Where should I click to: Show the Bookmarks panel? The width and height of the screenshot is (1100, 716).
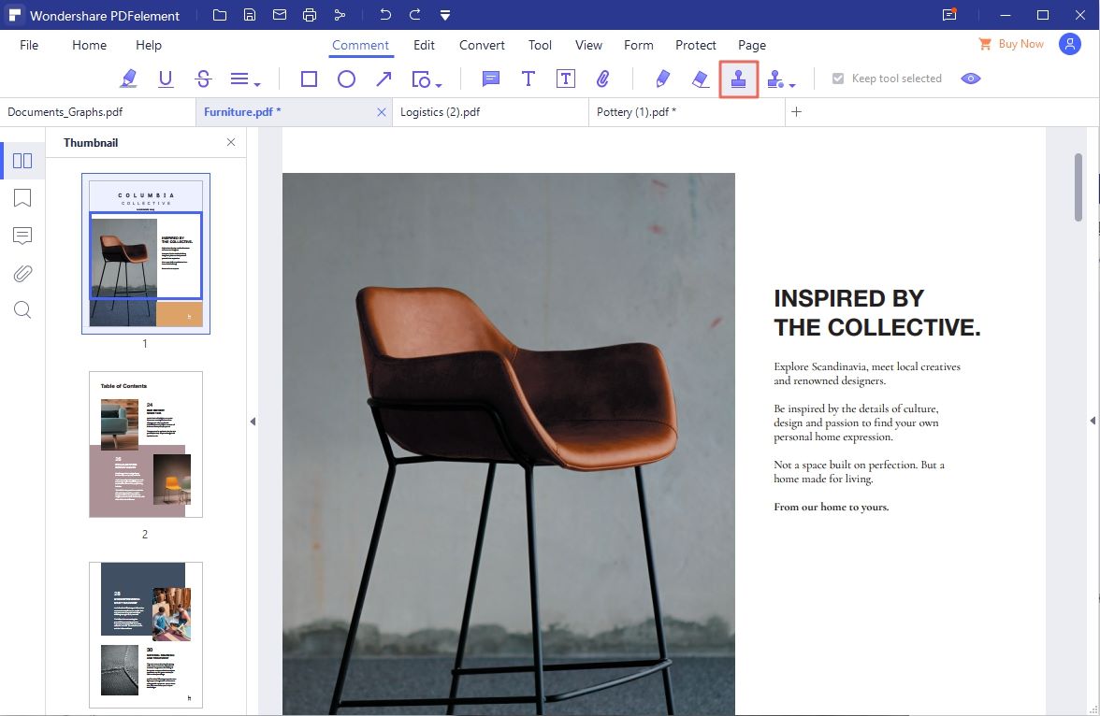click(x=22, y=198)
